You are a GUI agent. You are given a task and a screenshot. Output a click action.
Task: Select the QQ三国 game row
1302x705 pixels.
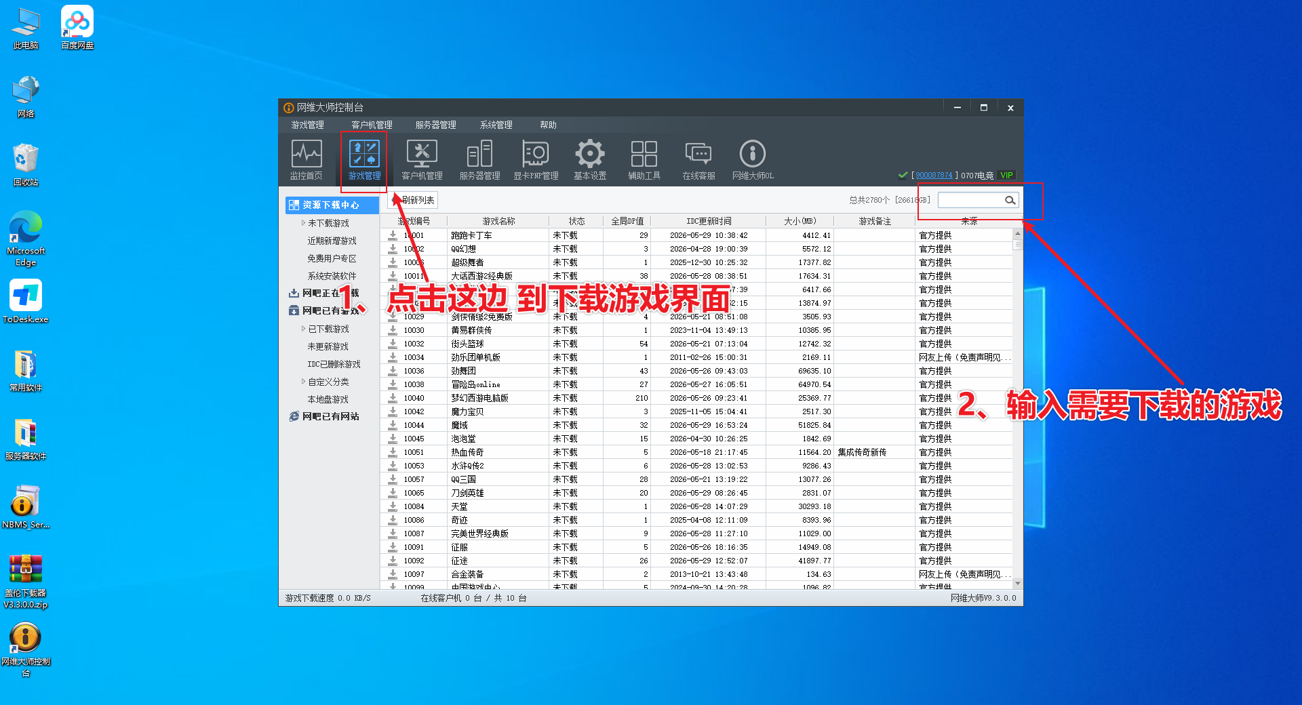(x=696, y=479)
